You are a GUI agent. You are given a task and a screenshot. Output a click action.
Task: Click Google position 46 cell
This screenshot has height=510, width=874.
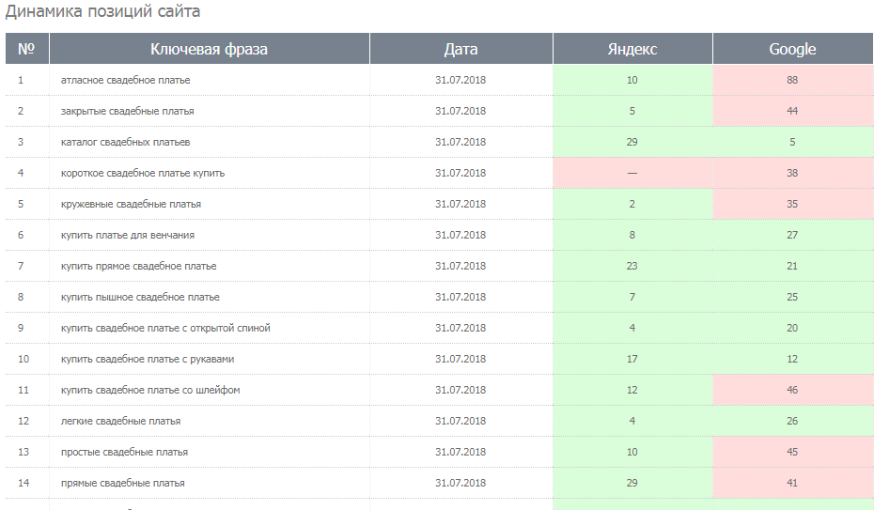pos(792,390)
